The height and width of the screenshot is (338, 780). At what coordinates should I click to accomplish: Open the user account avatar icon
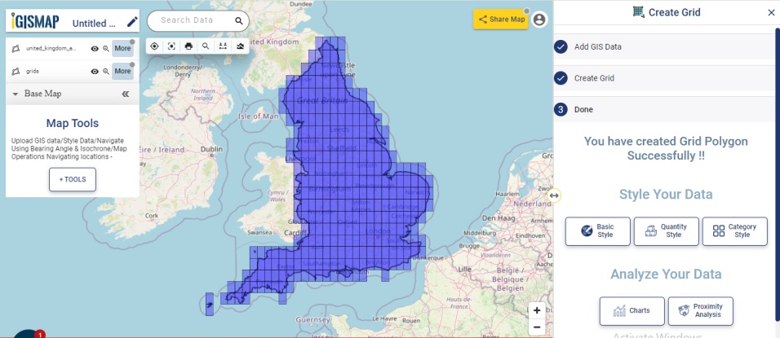pyautogui.click(x=539, y=20)
